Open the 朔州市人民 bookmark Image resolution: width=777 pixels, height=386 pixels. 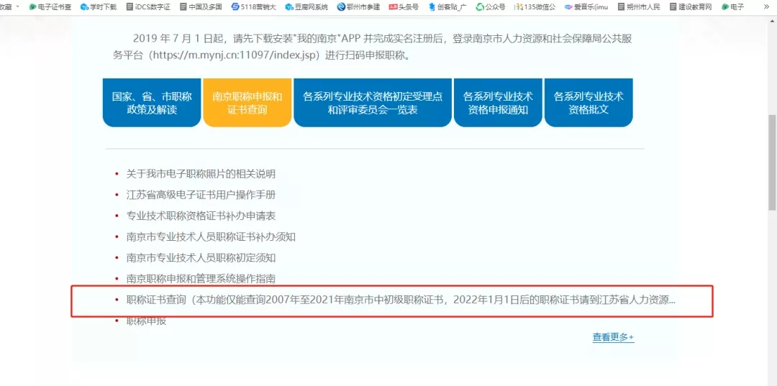coord(639,7)
